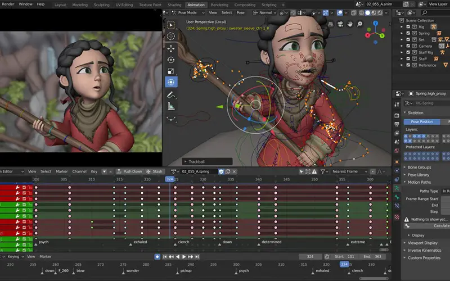Viewport: 450px width, 281px height.
Task: Toggle Staff collection checkbox in outliner
Action: (x=408, y=58)
